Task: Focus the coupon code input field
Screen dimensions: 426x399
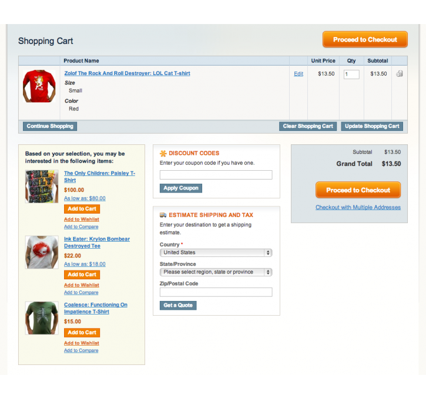Action: tap(216, 175)
